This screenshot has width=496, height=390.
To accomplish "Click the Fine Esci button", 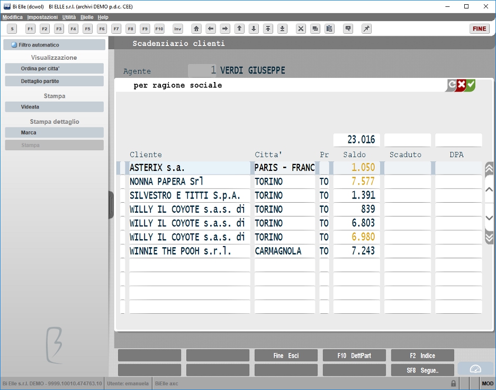I will point(286,356).
